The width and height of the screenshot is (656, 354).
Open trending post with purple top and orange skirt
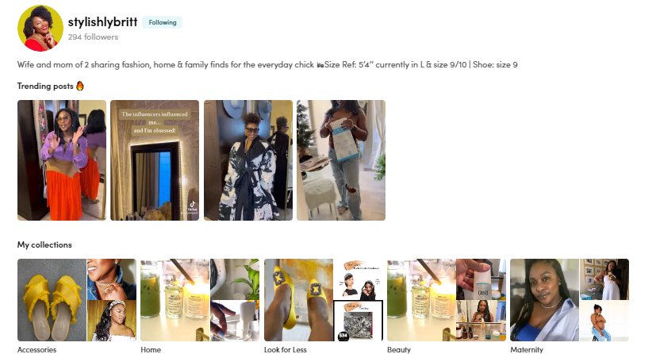point(62,160)
